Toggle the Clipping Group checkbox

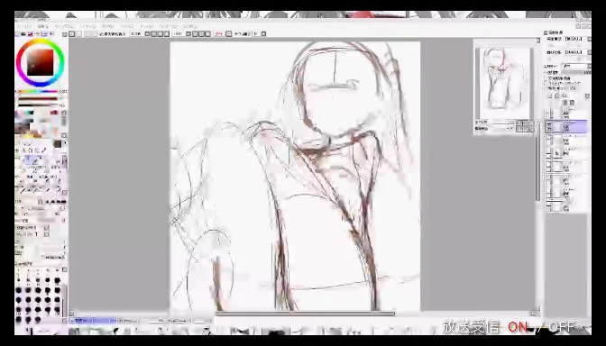tap(546, 83)
